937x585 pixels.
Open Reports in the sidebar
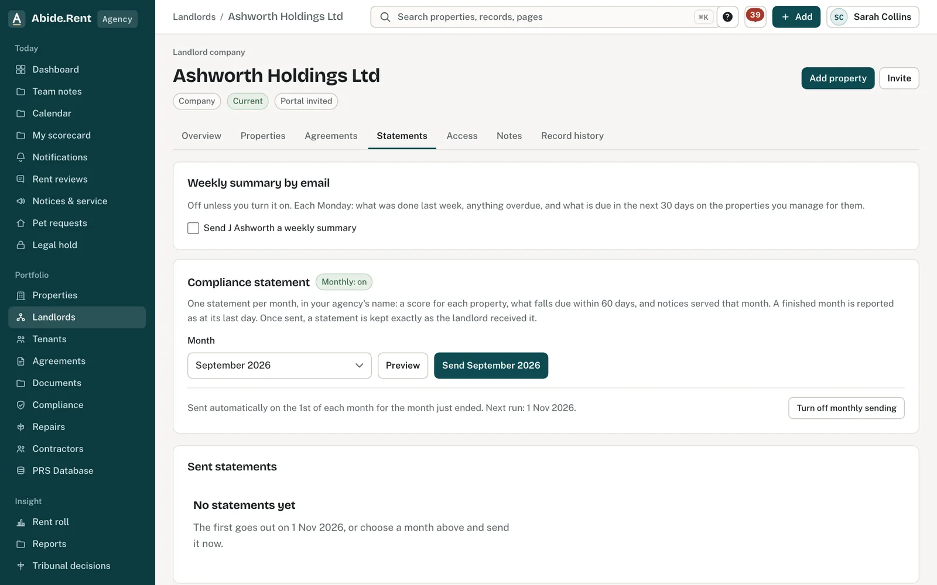pyautogui.click(x=77, y=544)
